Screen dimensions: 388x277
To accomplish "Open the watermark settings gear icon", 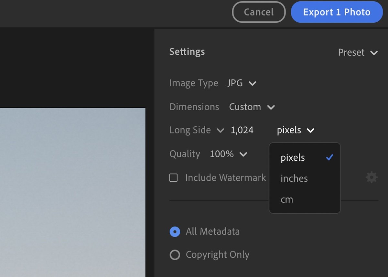I will (371, 177).
